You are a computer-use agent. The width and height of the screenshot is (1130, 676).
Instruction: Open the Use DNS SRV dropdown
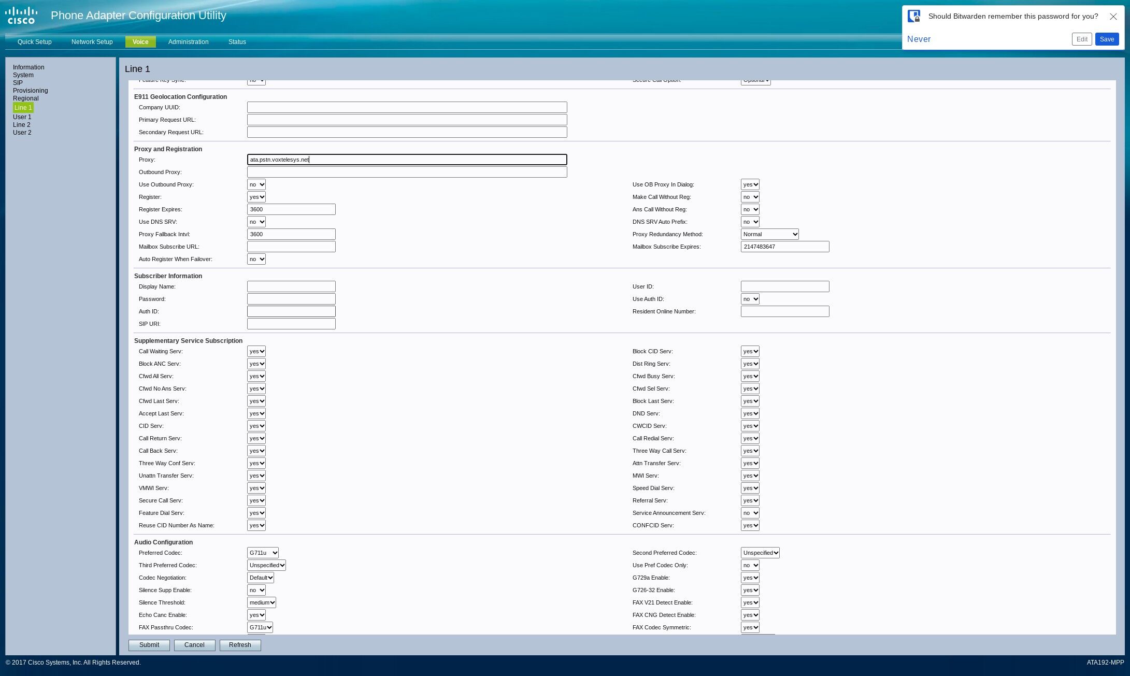pos(256,222)
